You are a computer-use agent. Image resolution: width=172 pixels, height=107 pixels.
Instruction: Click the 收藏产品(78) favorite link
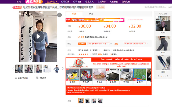tap(23, 78)
